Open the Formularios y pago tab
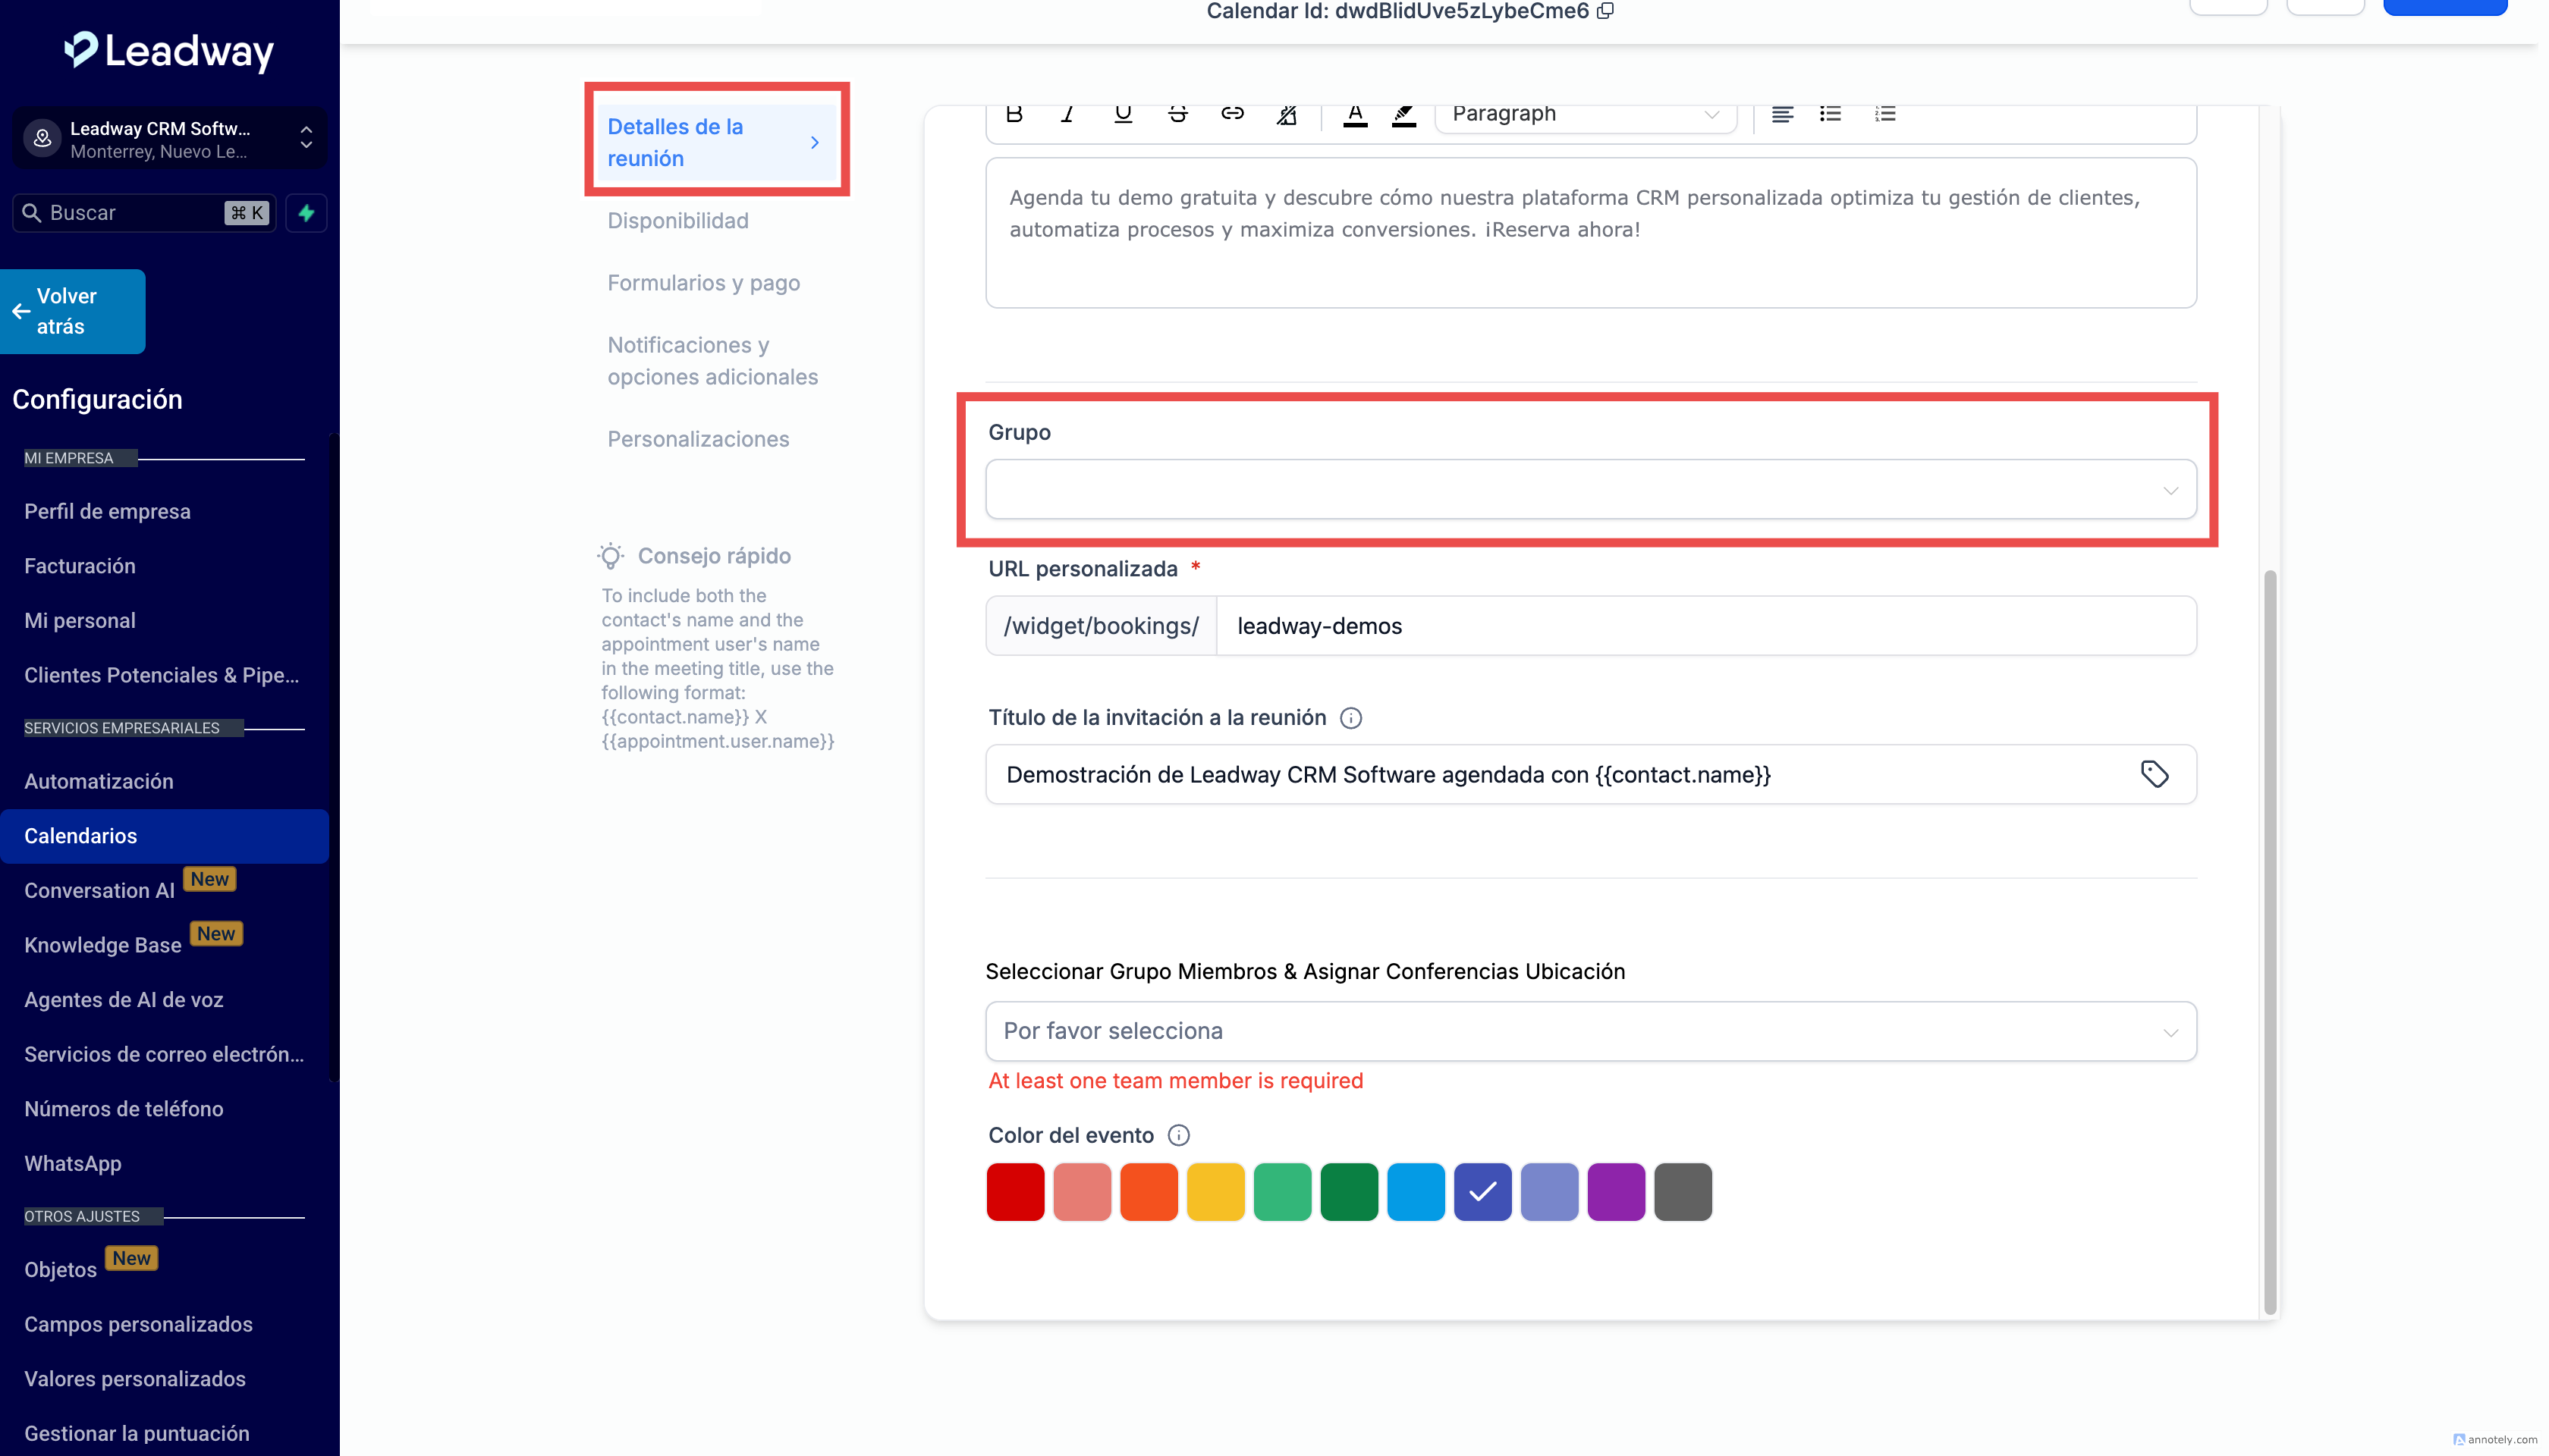This screenshot has height=1456, width=2549. coord(703,283)
